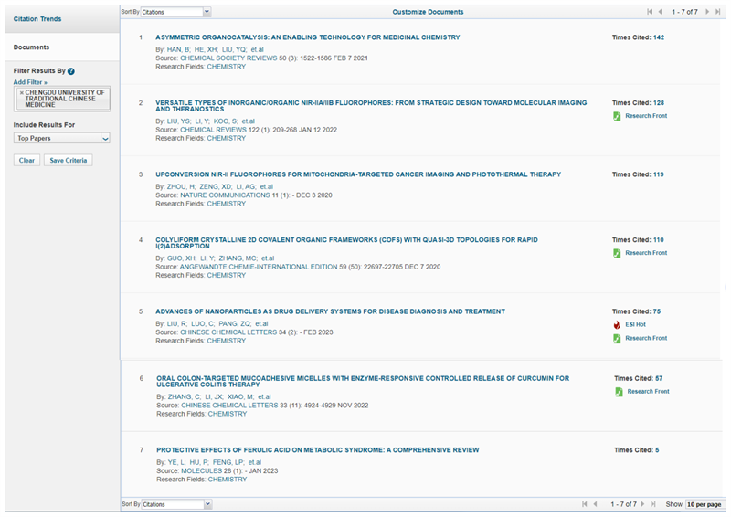The image size is (731, 517).
Task: Open the Asymmetric Organocatalysis paper title
Action: tap(308, 37)
